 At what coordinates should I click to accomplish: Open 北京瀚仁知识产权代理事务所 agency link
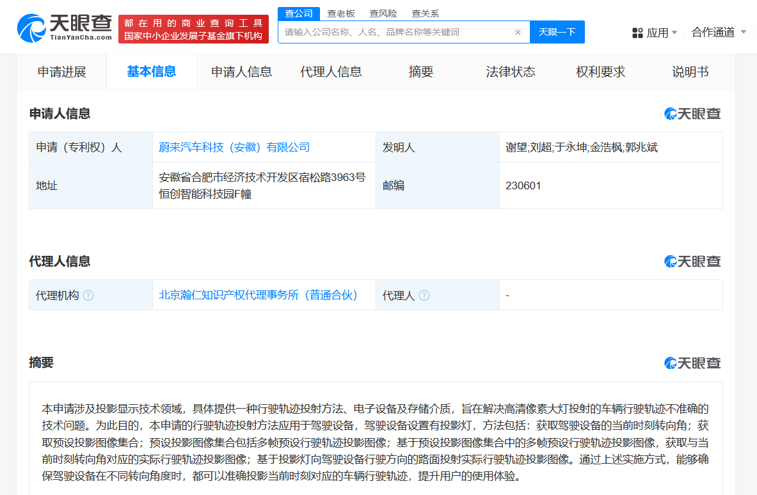click(x=258, y=295)
